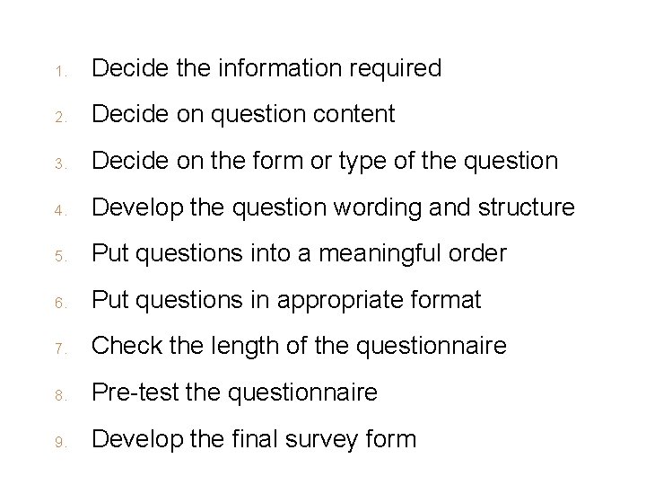The width and height of the screenshot is (646, 485).
Task: Click the text 'Decide the information required'
Action: (266, 68)
